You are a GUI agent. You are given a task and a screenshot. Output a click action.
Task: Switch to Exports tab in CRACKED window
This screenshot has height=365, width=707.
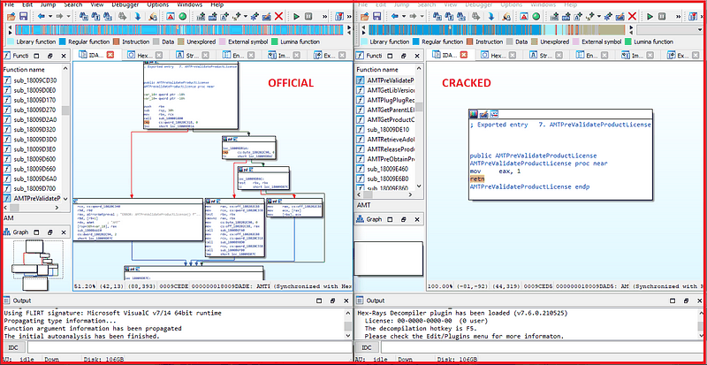(x=682, y=56)
